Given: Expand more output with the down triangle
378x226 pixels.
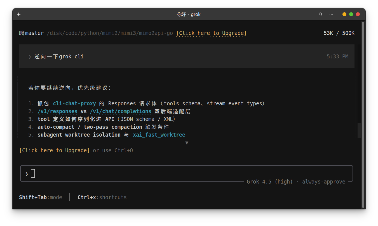Looking at the screenshot, I should [x=187, y=143].
